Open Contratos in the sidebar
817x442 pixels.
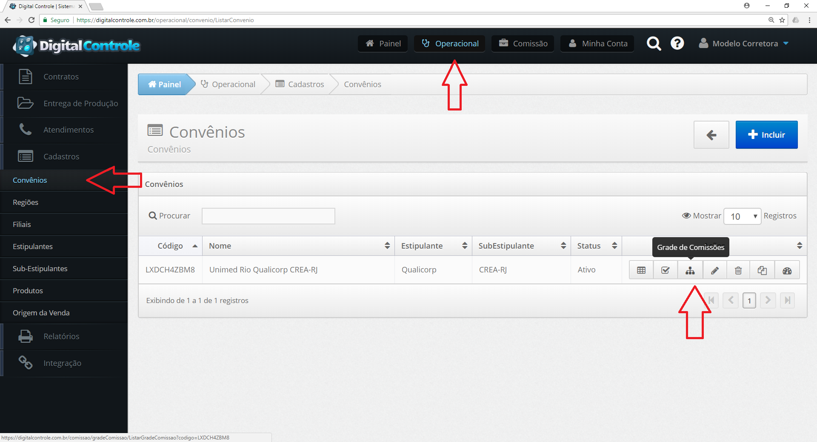[64, 77]
